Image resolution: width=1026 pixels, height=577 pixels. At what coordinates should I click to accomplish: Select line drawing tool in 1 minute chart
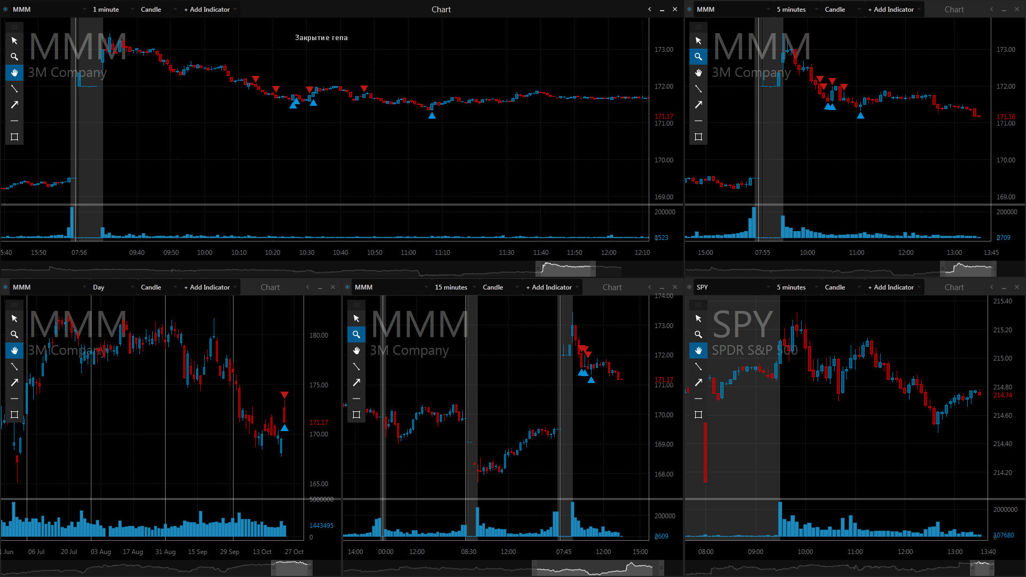(x=14, y=89)
